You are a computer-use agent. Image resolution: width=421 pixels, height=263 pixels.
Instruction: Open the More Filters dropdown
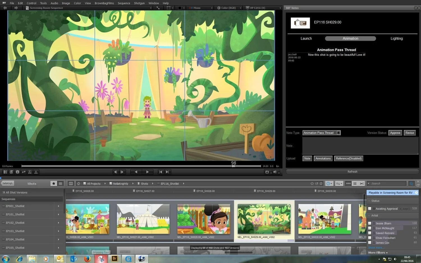378,253
